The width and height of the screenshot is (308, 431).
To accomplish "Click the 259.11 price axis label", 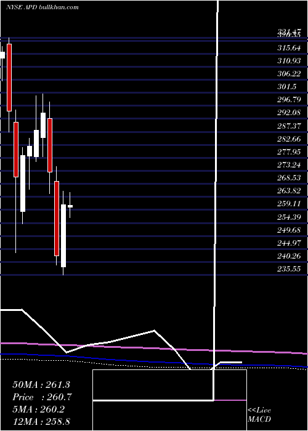I will pyautogui.click(x=289, y=204).
